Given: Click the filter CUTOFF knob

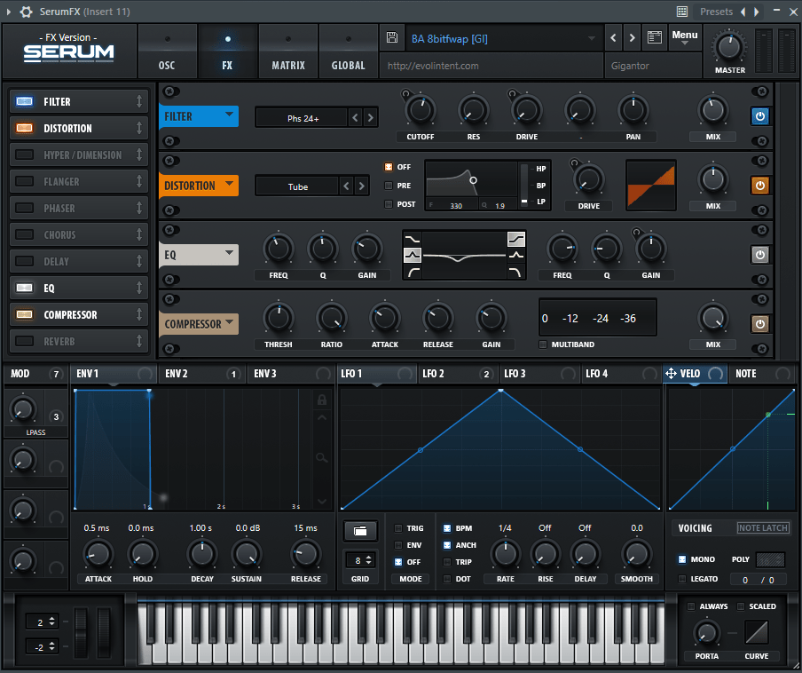Looking at the screenshot, I should pos(421,109).
